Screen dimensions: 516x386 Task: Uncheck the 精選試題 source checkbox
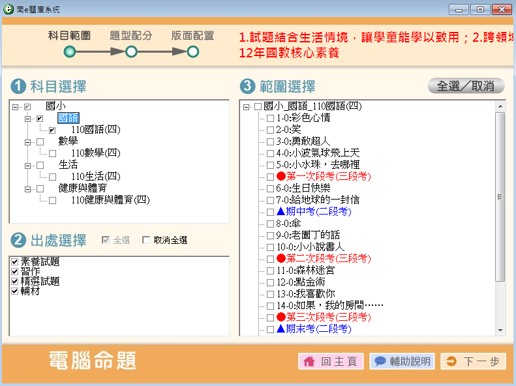(14, 282)
